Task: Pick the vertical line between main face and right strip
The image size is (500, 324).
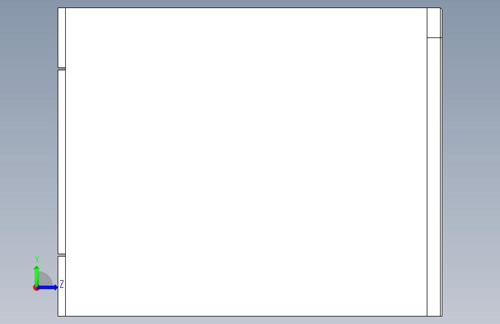Action: pyautogui.click(x=427, y=162)
